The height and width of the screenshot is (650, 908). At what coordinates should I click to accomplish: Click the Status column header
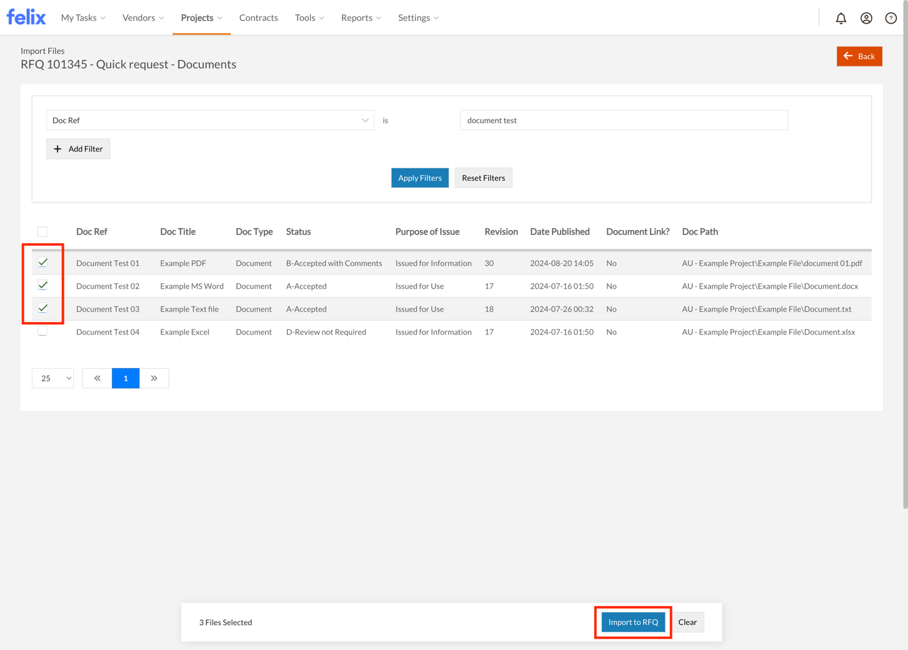[298, 231]
